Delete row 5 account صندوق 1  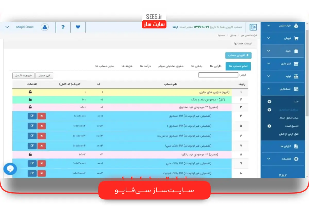click(41, 126)
